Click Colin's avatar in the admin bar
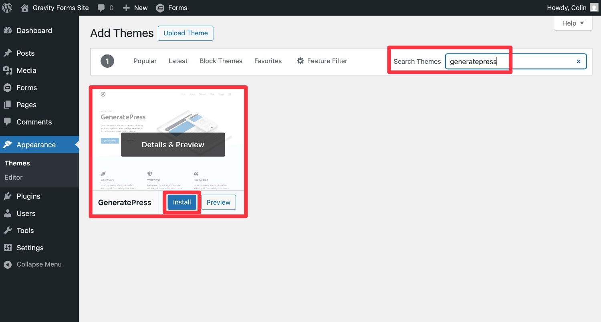Screen dimensions: 601x322 point(594,8)
